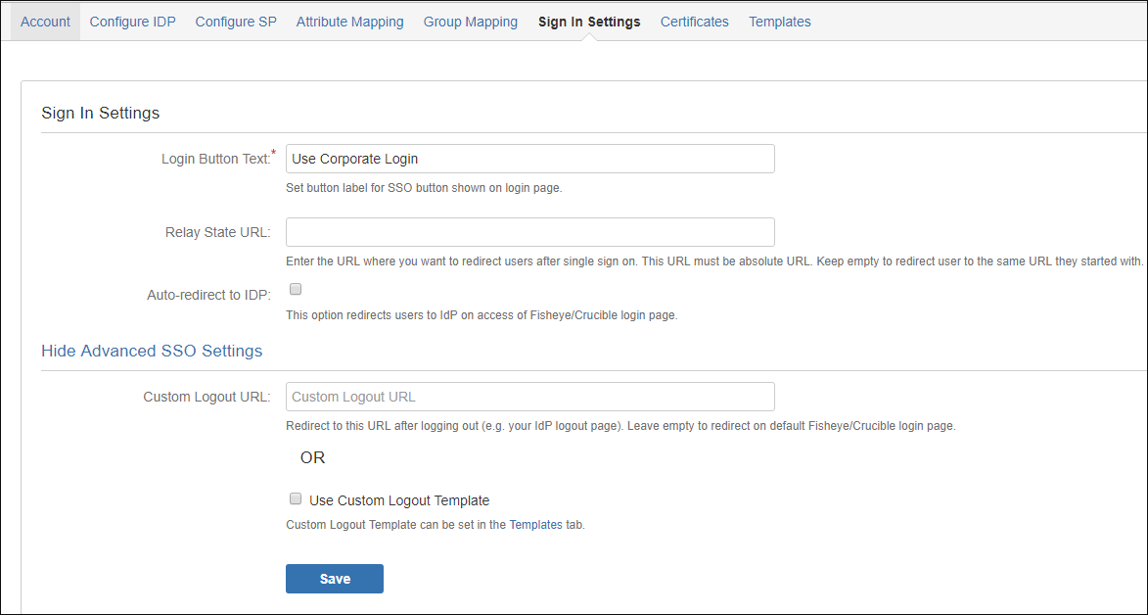Click the 'OR' separator text
The width and height of the screenshot is (1148, 615).
tap(312, 458)
